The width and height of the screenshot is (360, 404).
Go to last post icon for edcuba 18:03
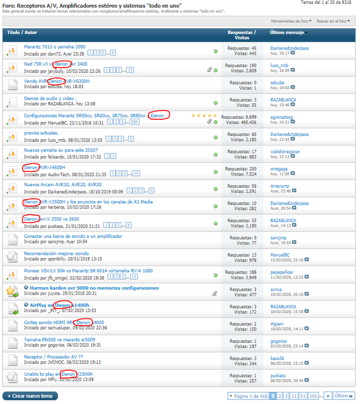pyautogui.click(x=292, y=87)
